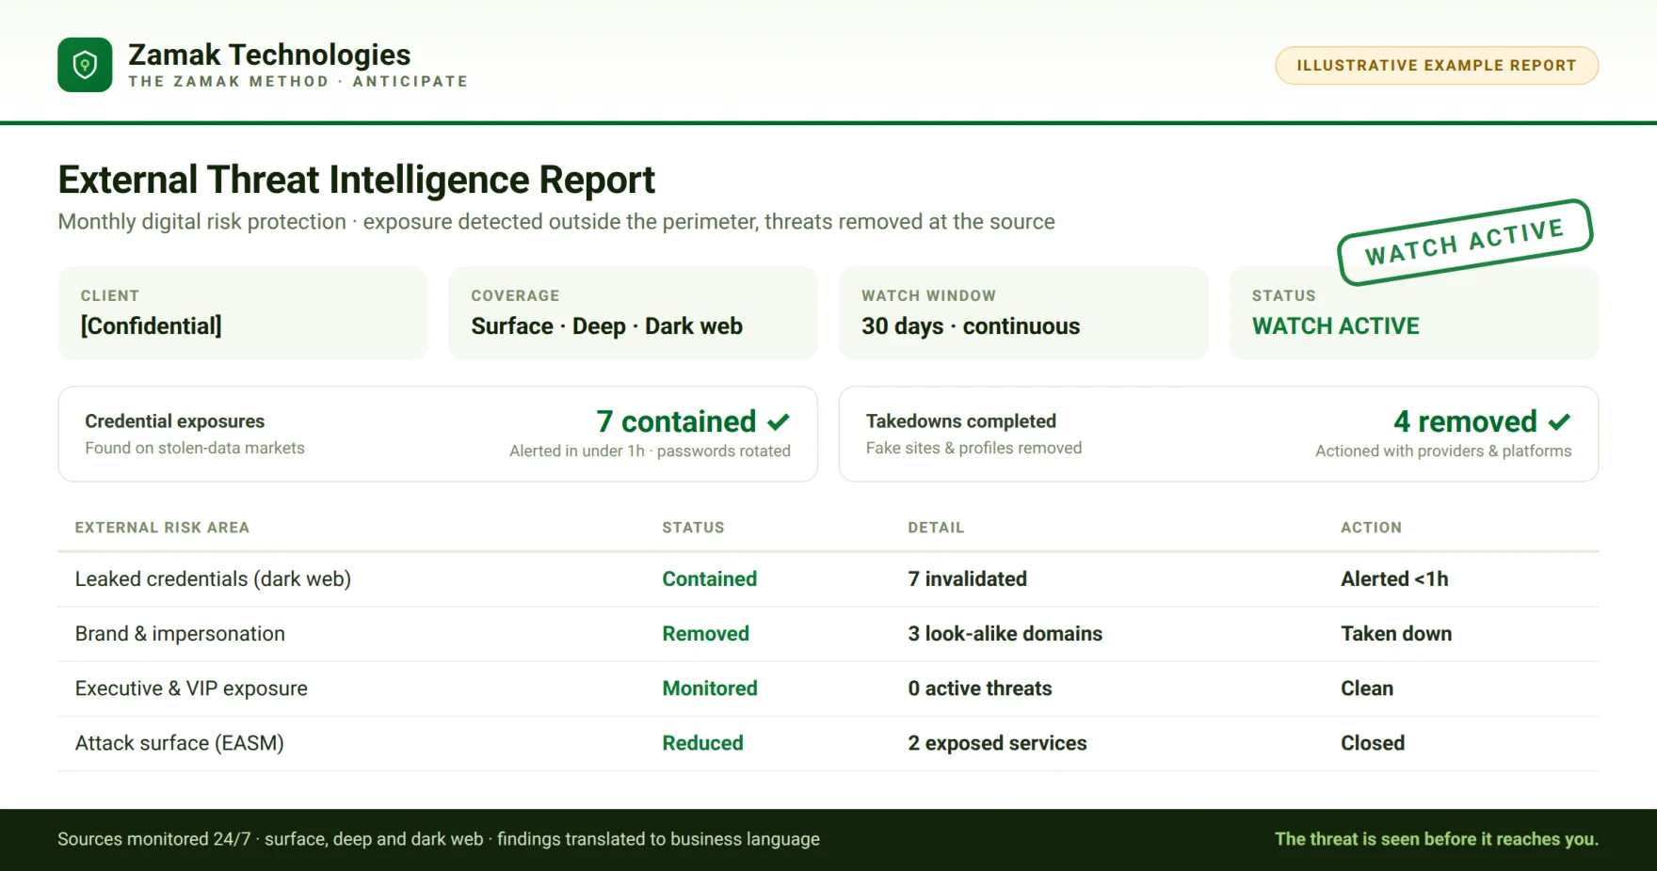Click the STATUS table column header
Viewport: 1657px width, 871px height.
693,528
